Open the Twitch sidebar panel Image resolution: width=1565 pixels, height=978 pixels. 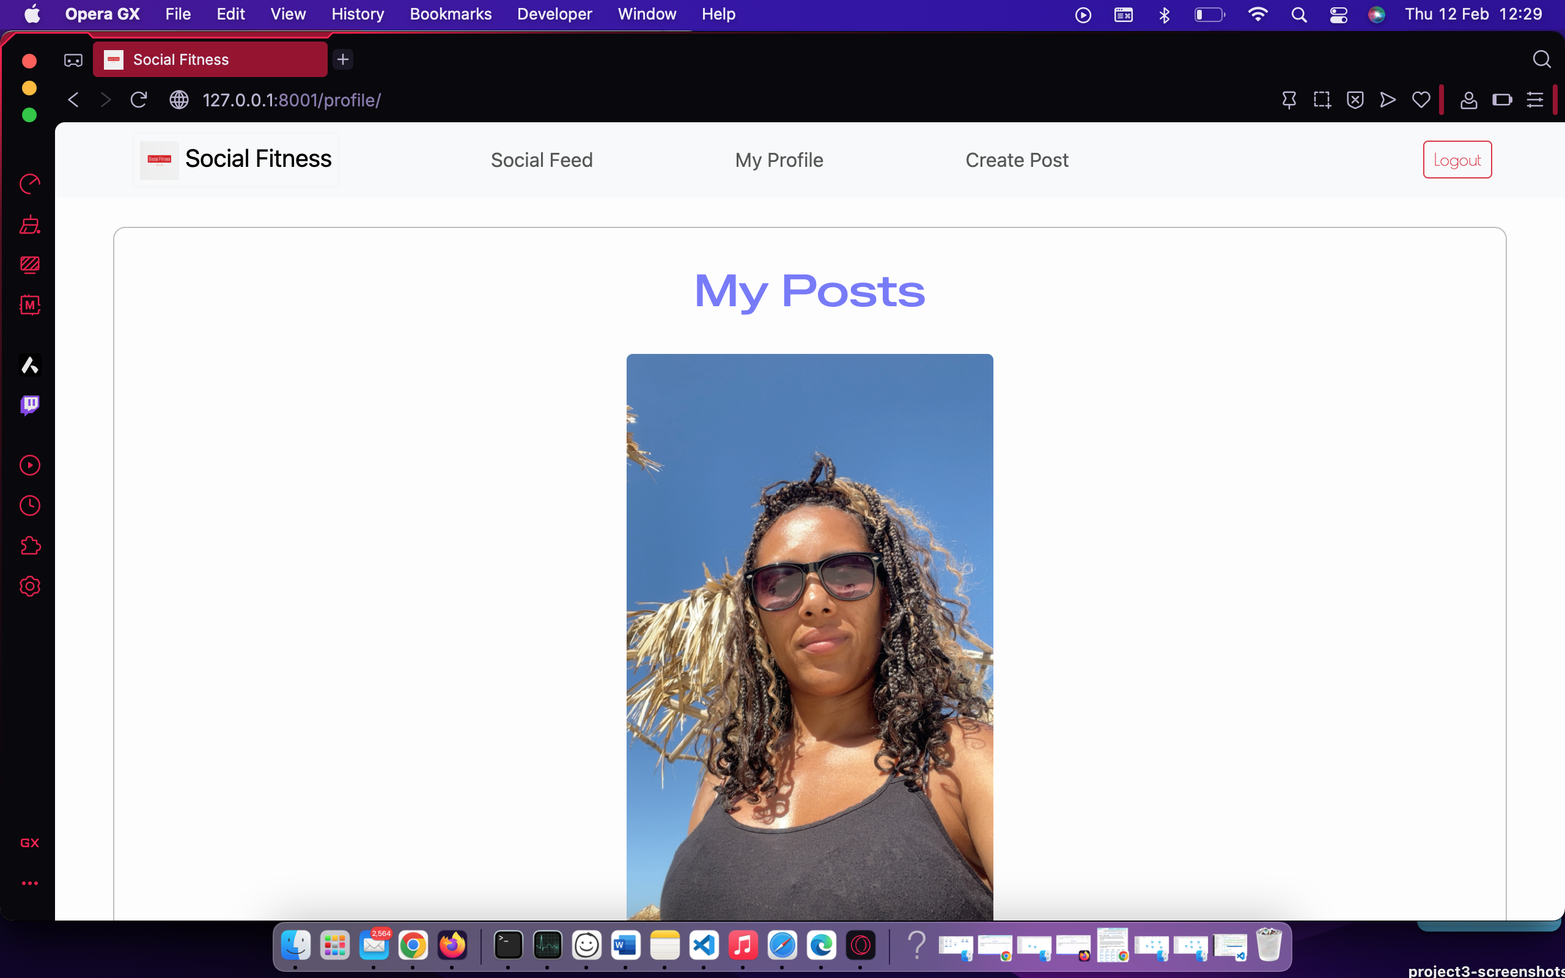click(x=30, y=405)
